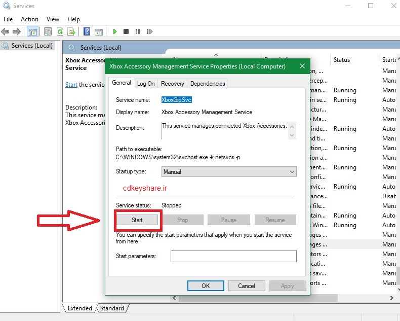This screenshot has width=400, height=321.
Task: Click the Restart Service toolbar icon
Action: [x=149, y=31]
